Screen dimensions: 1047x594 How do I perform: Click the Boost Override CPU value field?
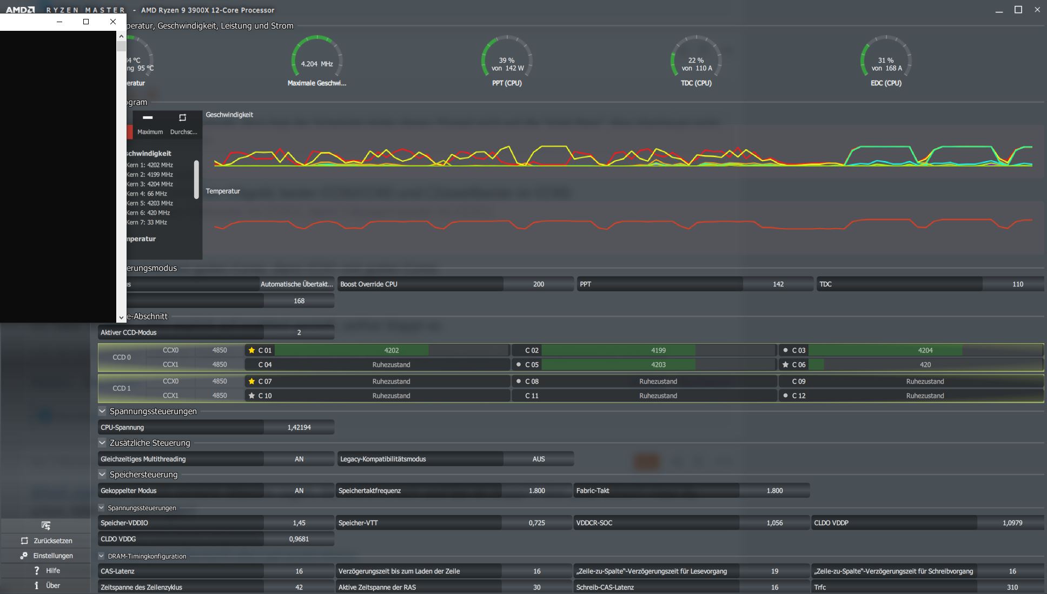[x=538, y=284]
